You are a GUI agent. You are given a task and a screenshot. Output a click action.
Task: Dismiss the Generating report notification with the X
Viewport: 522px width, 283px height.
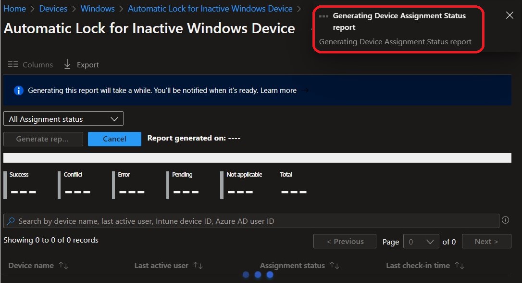coord(510,15)
